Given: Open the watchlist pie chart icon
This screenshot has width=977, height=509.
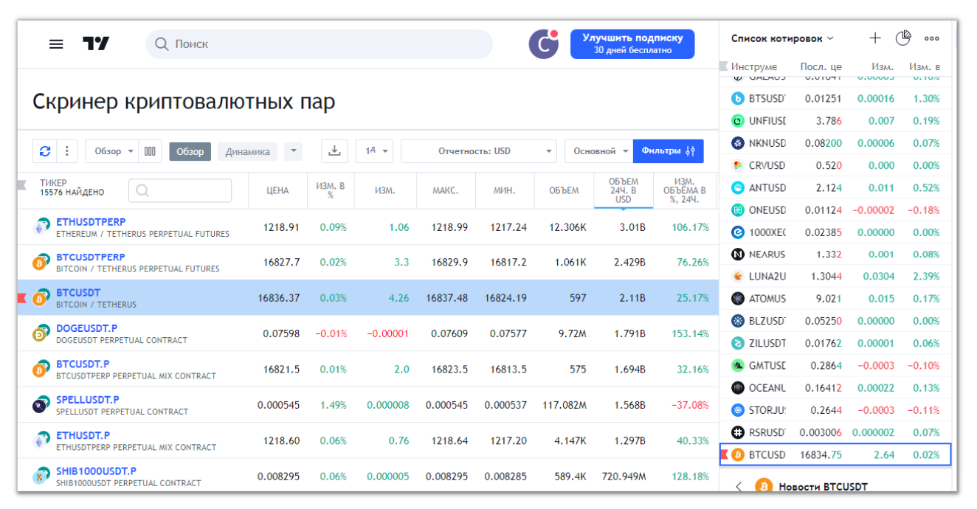Looking at the screenshot, I should [x=903, y=38].
